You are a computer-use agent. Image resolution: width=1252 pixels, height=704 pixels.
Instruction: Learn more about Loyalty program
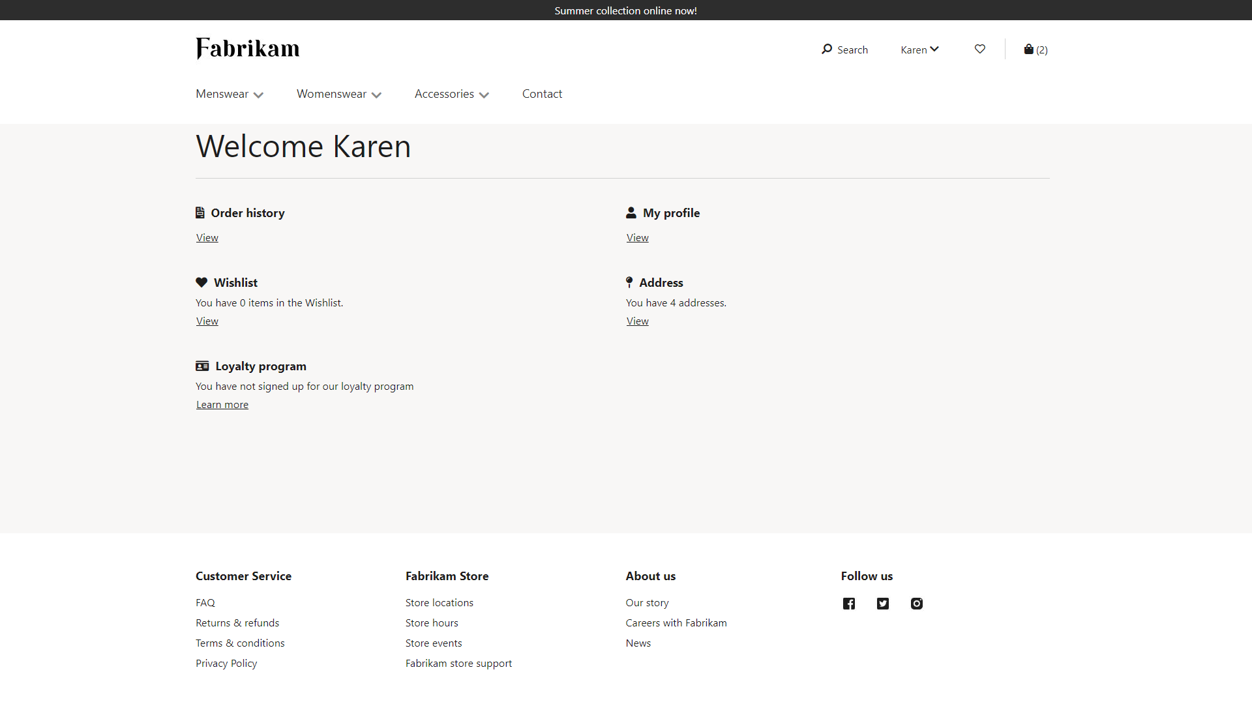pos(222,404)
